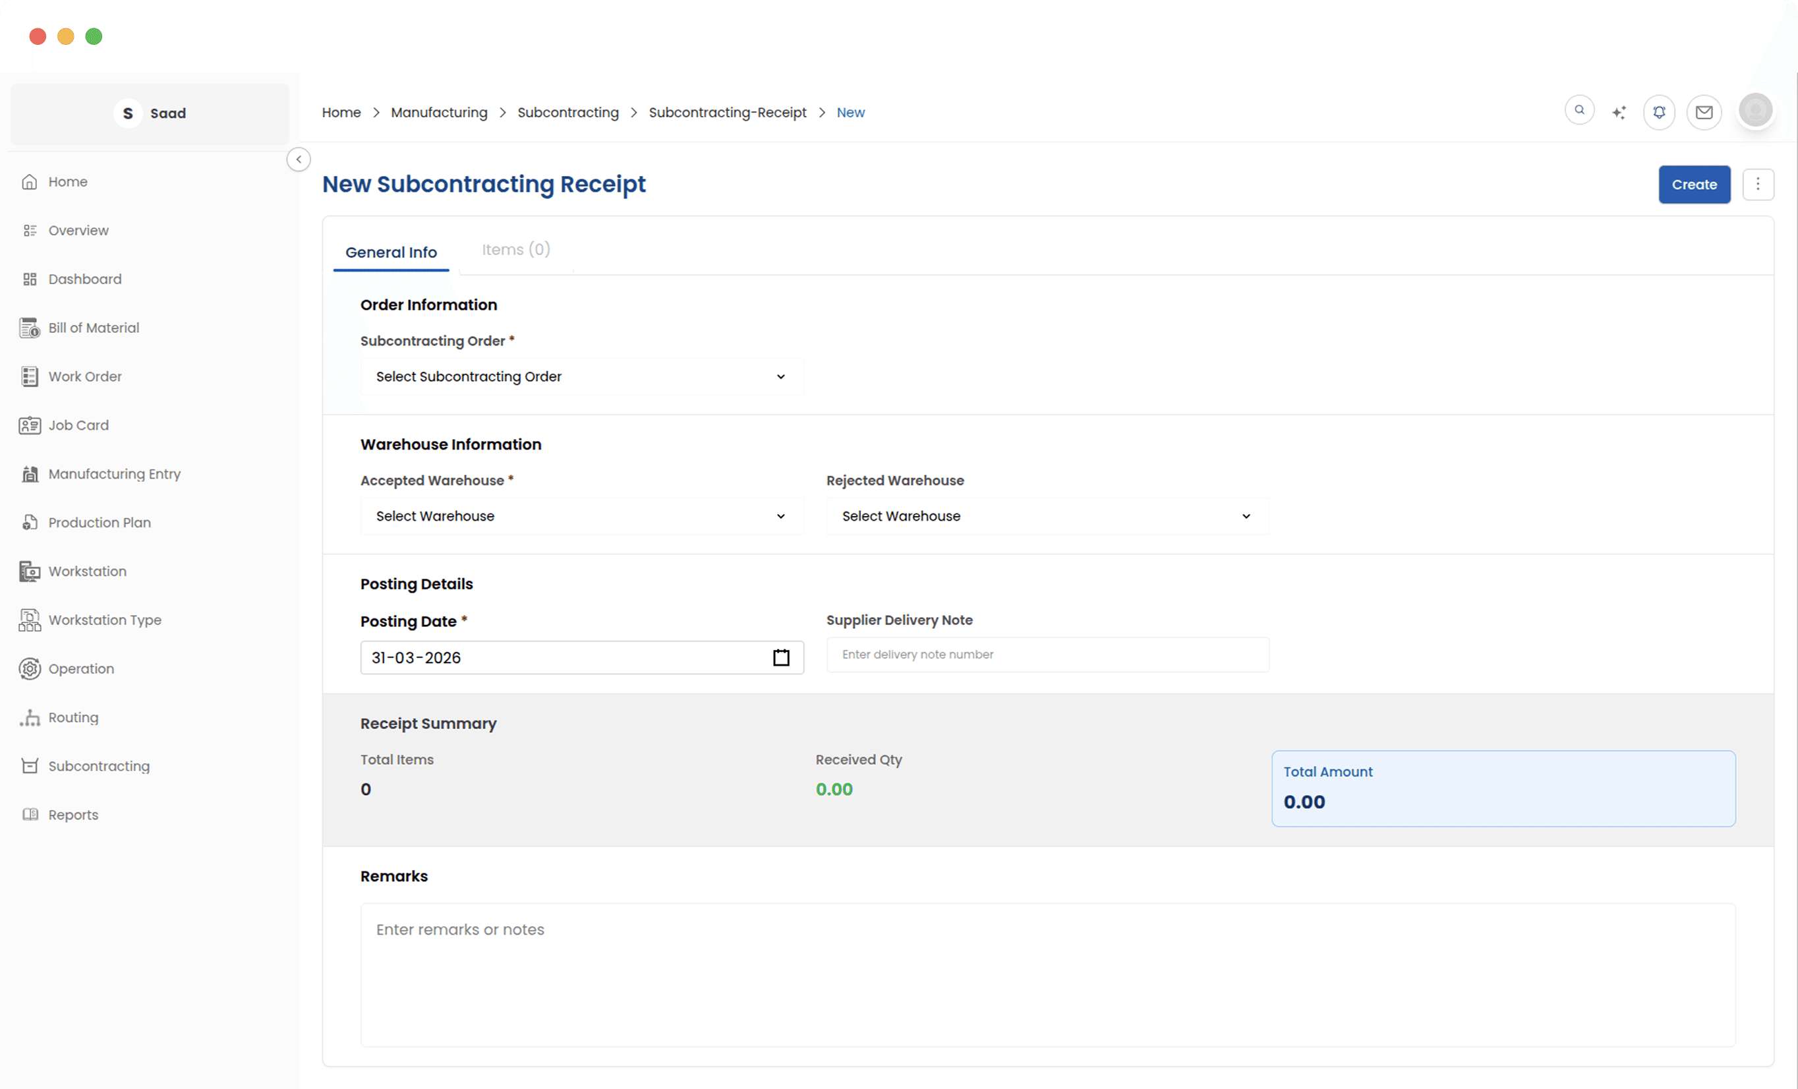
Task: Expand the Select Subcontracting Order dropdown
Action: coord(581,376)
